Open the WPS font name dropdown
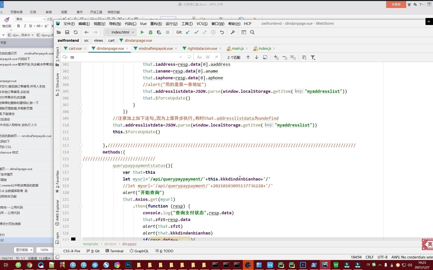Image resolution: width=433 pixels, height=270 pixels. coord(44,19)
